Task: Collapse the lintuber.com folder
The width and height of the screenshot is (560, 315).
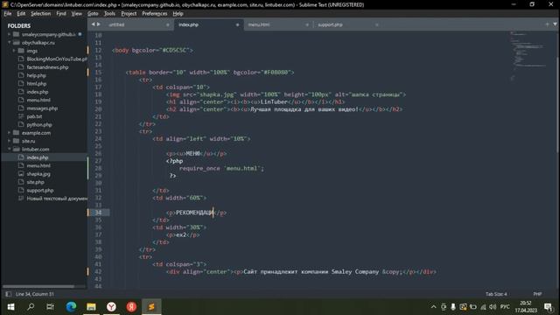Action: (10, 150)
